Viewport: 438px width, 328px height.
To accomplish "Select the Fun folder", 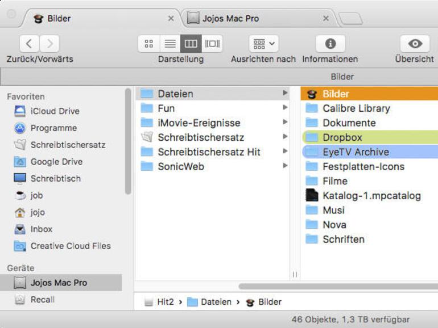I will (x=212, y=108).
